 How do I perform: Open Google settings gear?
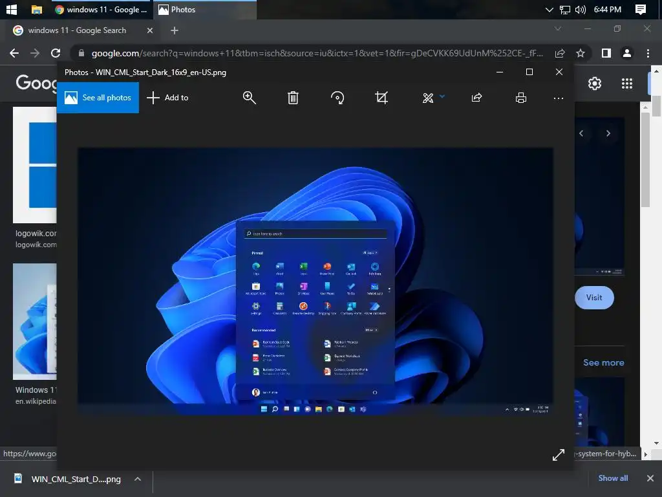click(x=595, y=83)
